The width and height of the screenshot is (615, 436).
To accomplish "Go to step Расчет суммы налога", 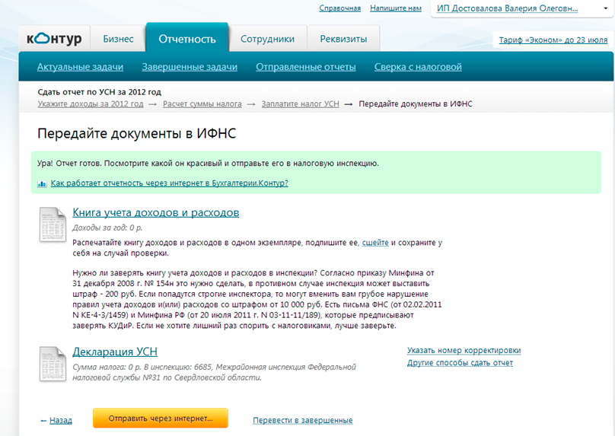I will coord(202,104).
